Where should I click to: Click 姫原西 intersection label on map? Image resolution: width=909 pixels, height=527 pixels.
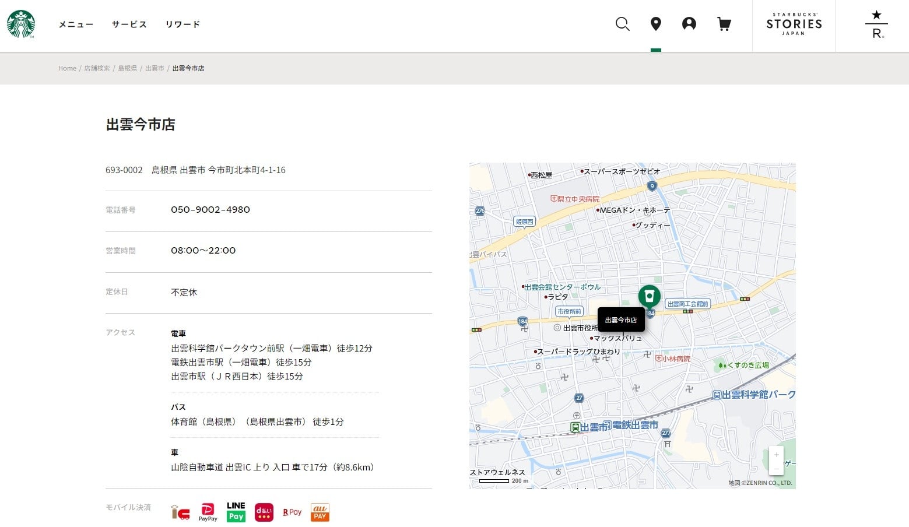point(524,222)
